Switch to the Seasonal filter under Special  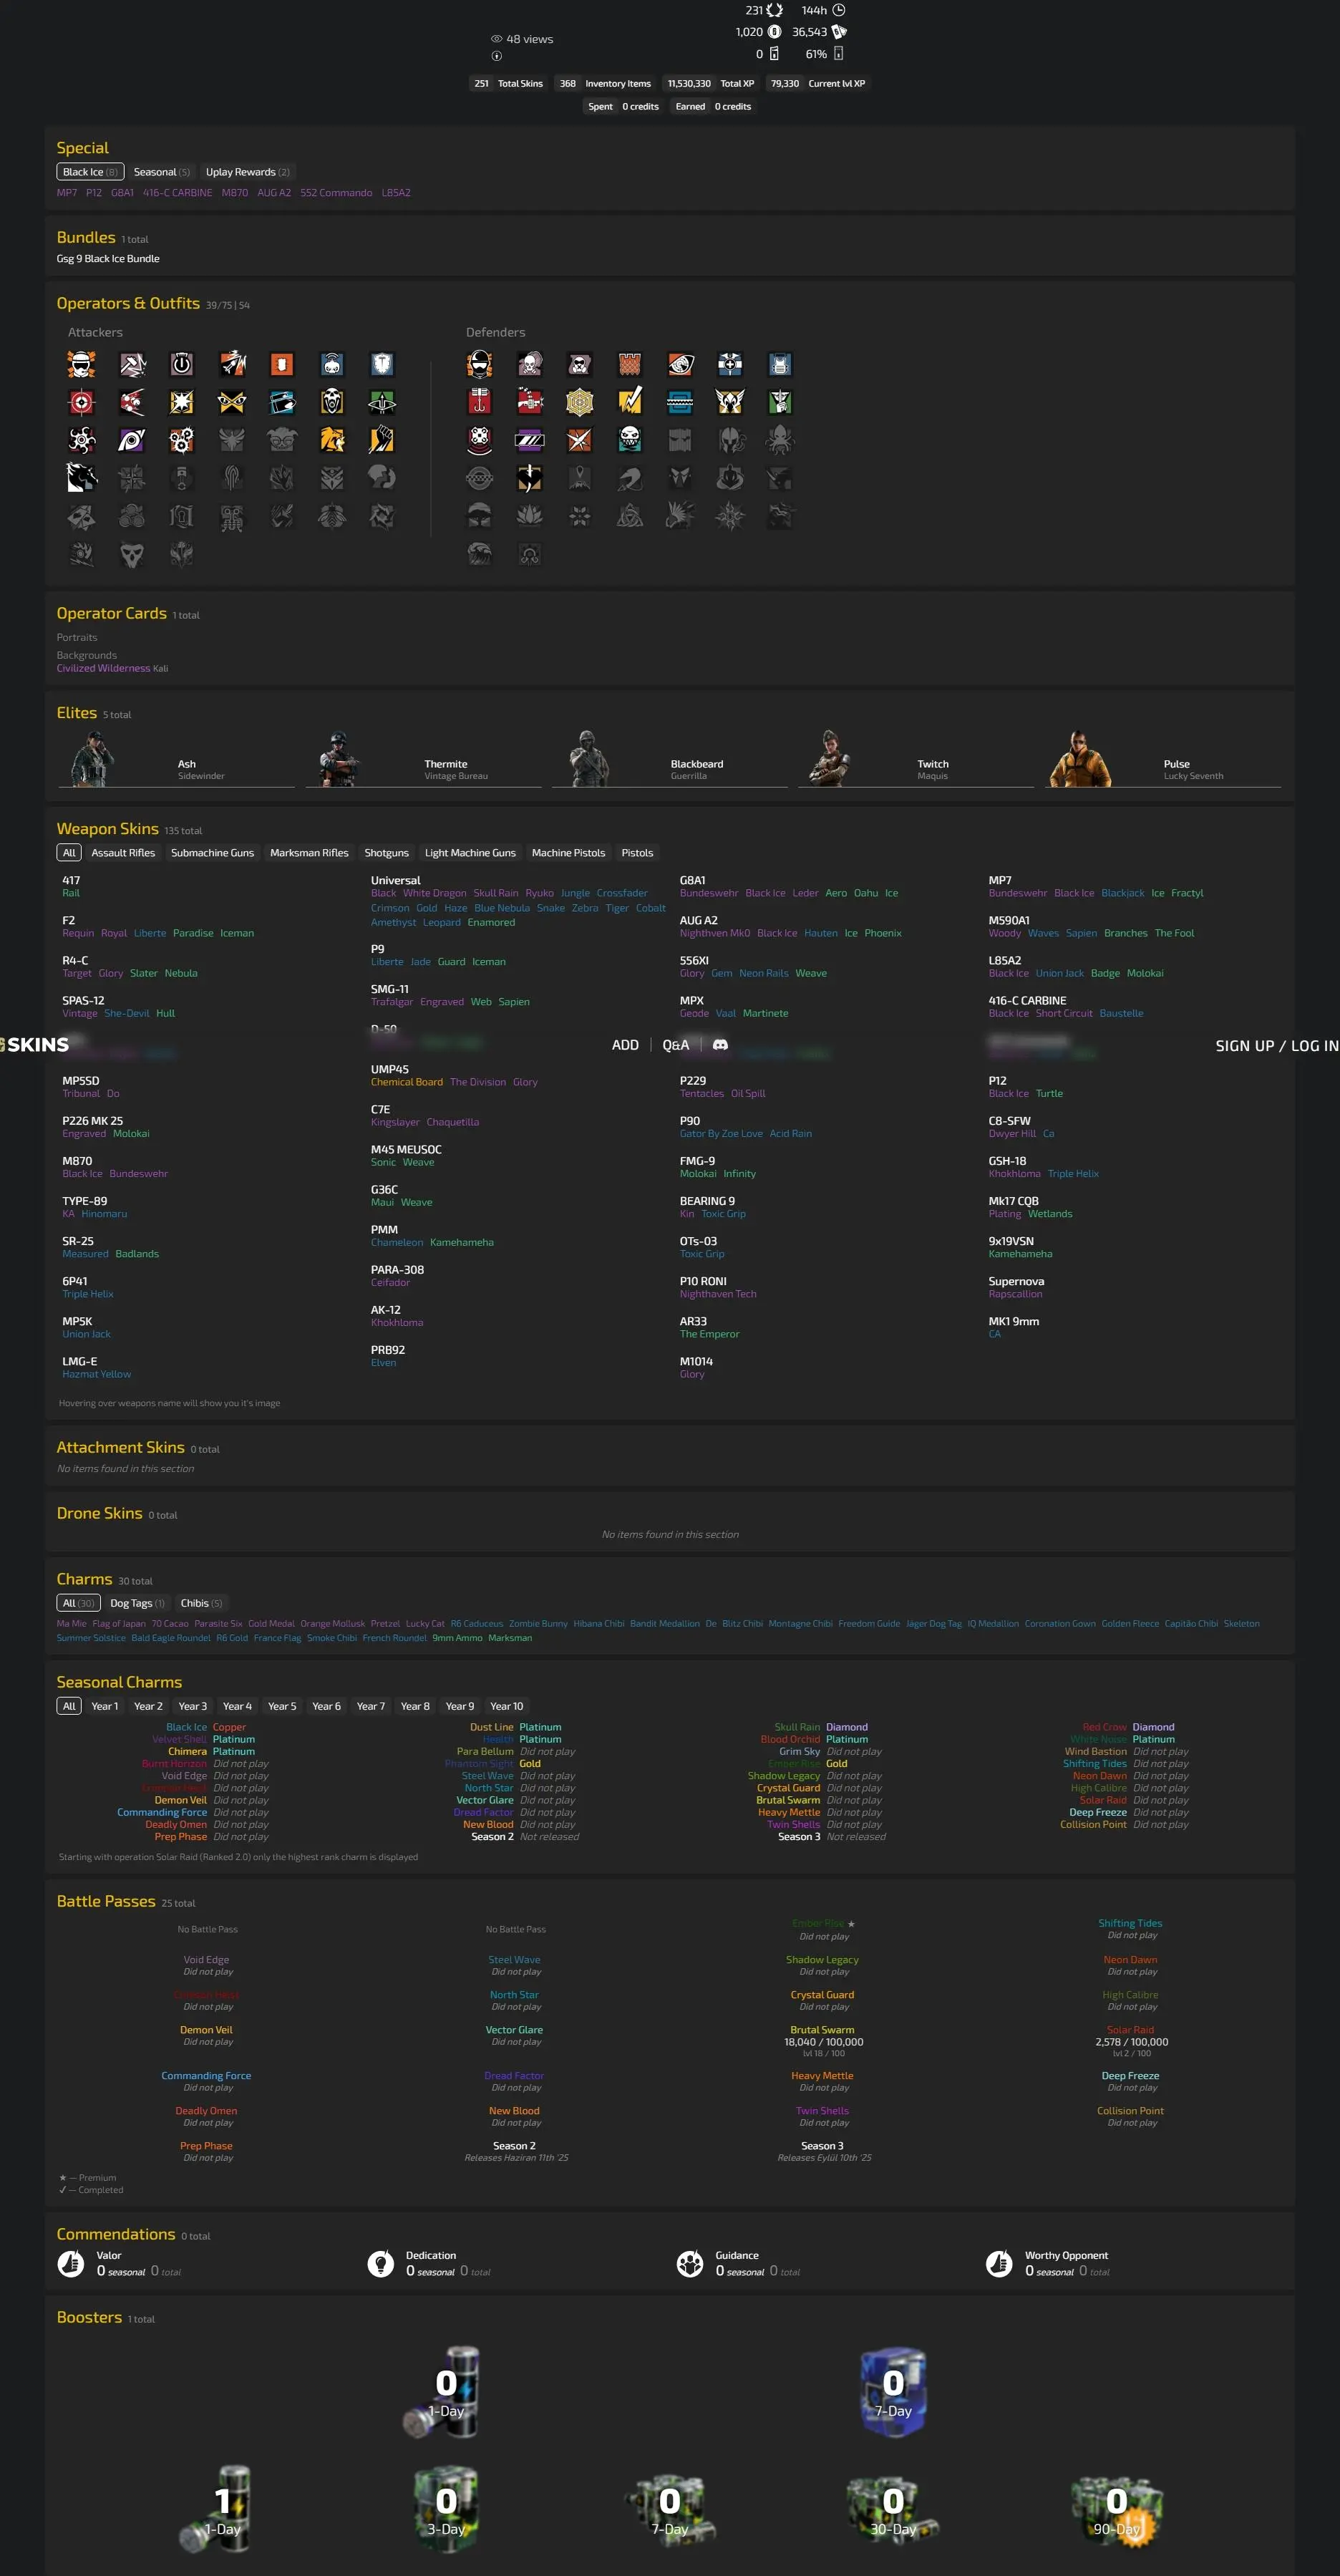[161, 172]
